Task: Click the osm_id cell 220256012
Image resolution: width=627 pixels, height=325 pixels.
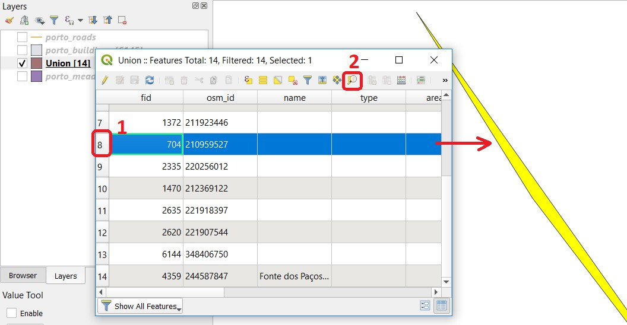Action: 220,167
